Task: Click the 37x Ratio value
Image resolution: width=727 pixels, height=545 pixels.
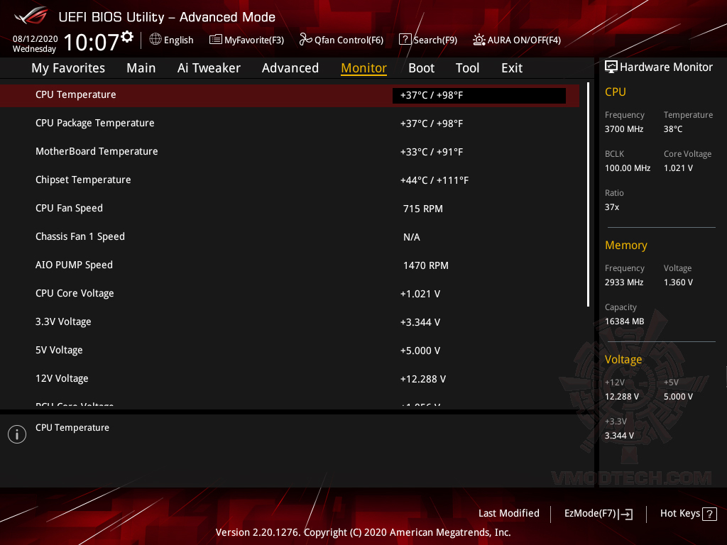Action: [611, 207]
